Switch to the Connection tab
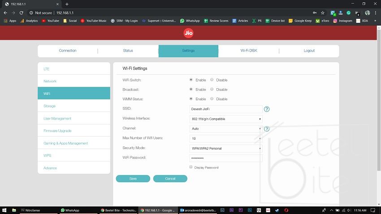This screenshot has width=381, height=214. point(68,51)
